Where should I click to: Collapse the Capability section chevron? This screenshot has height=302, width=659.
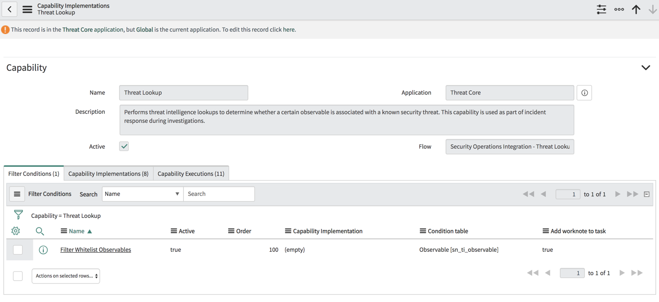646,68
